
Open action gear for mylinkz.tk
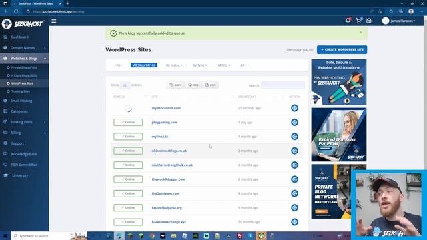click(x=294, y=136)
